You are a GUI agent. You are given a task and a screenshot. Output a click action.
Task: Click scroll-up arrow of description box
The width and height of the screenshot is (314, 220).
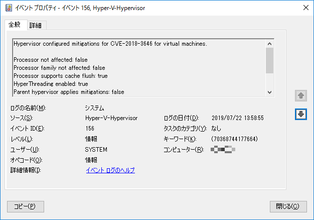point(269,44)
